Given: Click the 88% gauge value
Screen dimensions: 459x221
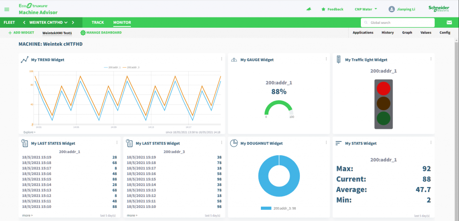Looking at the screenshot, I should tap(279, 92).
